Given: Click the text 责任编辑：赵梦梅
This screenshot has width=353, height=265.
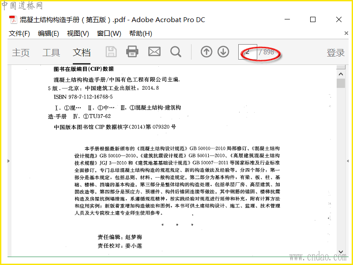Looking at the screenshot, I should point(120,237).
